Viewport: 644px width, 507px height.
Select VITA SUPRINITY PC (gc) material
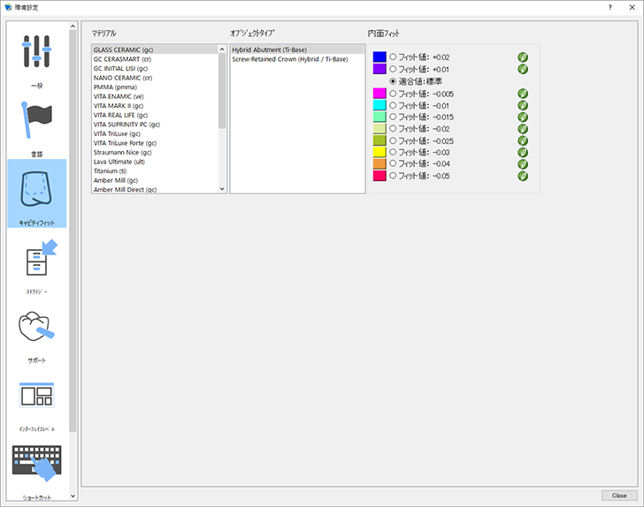(155, 125)
